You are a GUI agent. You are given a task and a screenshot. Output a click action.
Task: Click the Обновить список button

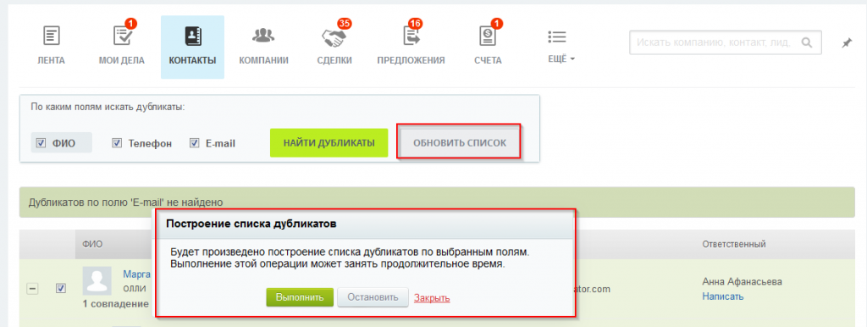pos(460,143)
